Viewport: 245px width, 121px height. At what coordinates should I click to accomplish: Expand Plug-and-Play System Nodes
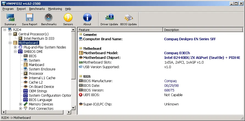pos(15,47)
